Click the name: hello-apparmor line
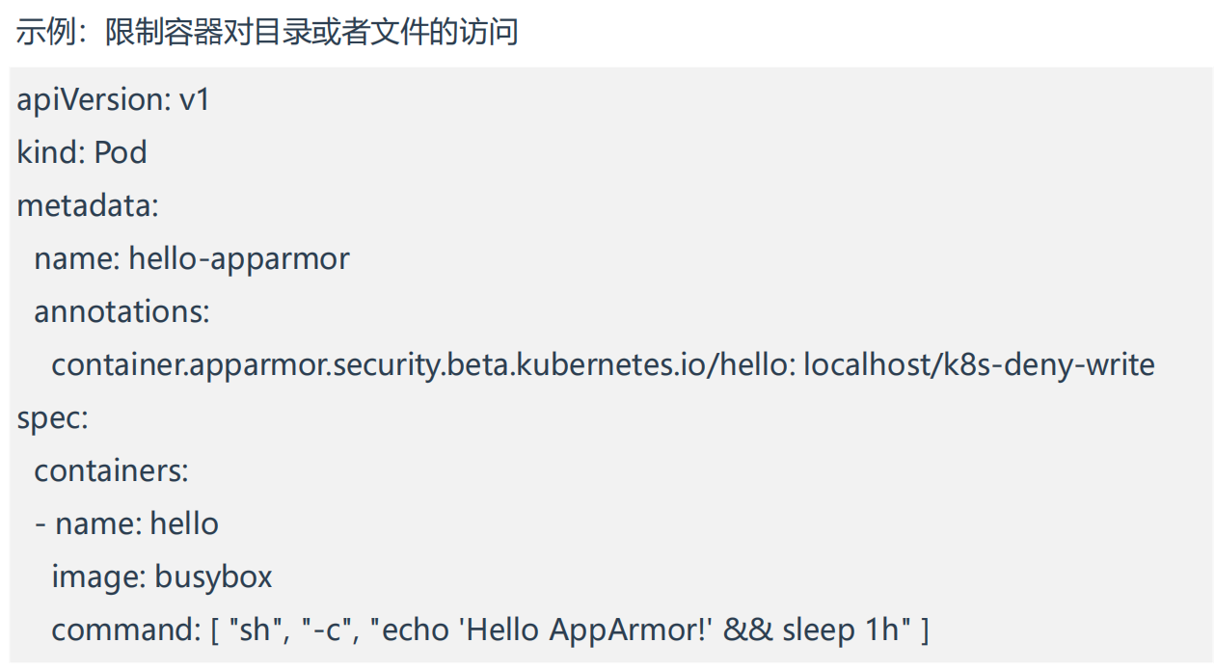 pyautogui.click(x=192, y=259)
